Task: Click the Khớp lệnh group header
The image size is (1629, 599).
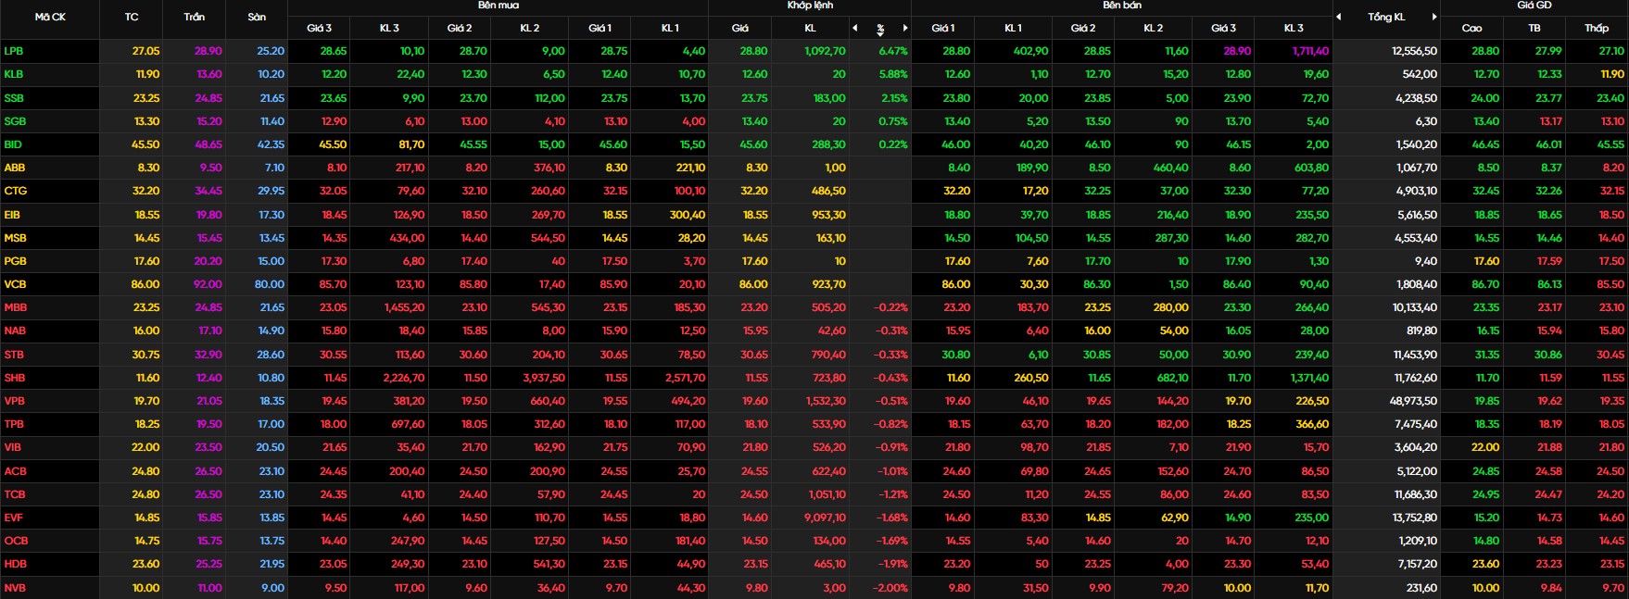Action: tap(810, 6)
